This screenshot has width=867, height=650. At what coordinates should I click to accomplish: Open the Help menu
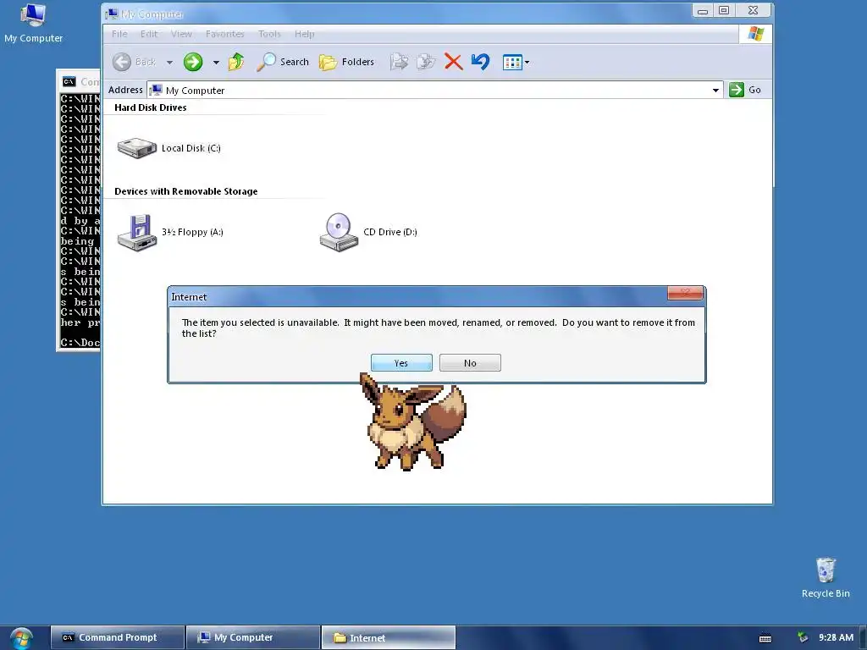click(304, 34)
